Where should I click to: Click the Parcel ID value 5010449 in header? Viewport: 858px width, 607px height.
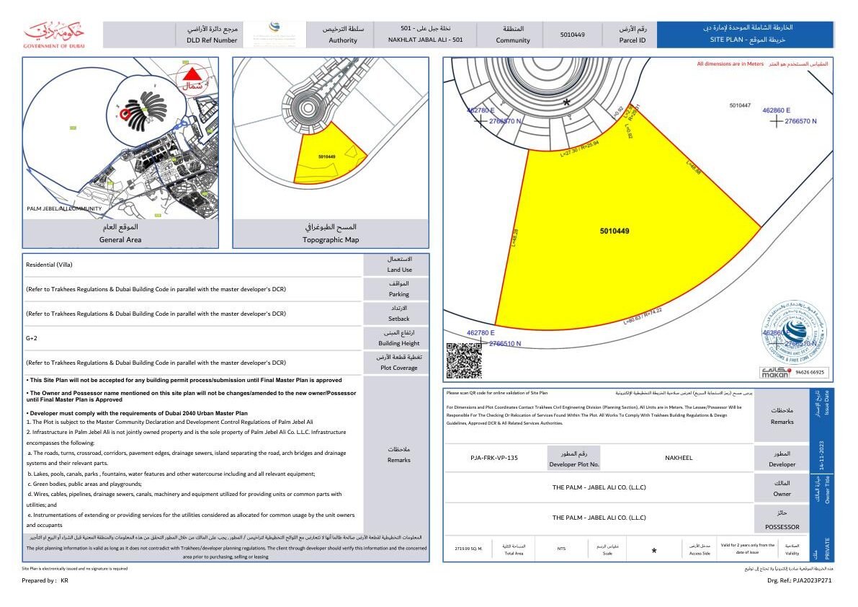(573, 35)
